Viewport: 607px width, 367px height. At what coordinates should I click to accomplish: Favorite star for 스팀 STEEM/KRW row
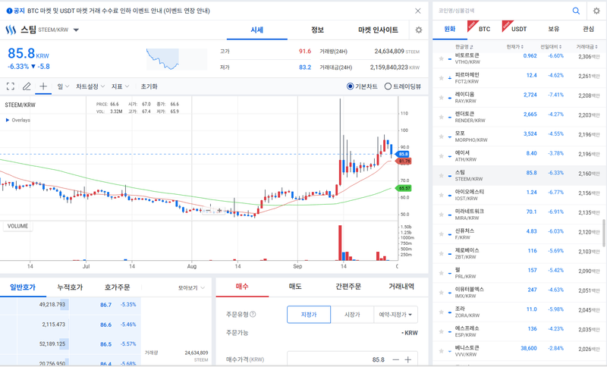[x=441, y=176]
